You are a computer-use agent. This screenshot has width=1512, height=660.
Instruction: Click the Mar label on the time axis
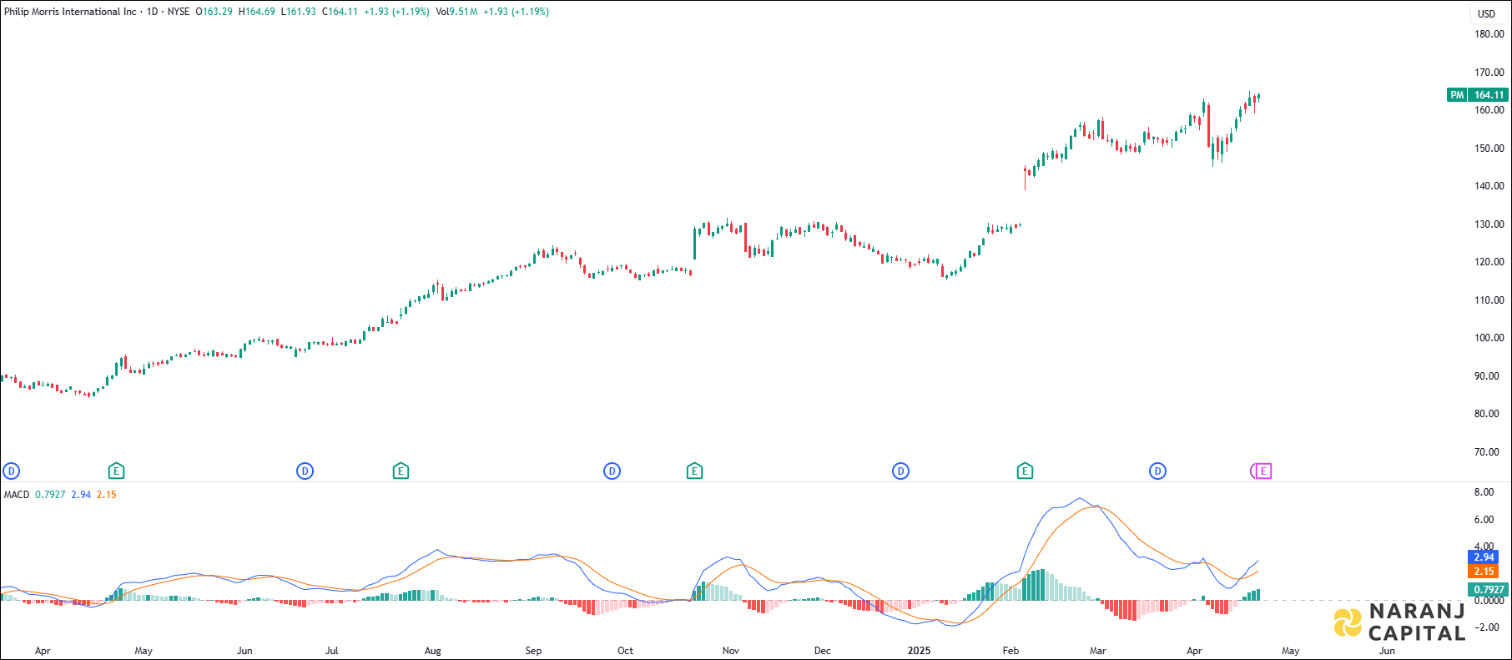1098,651
